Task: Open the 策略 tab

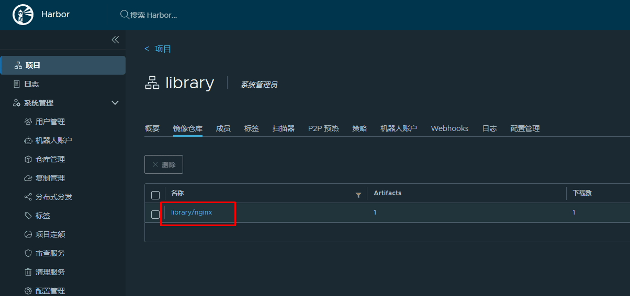Action: pyautogui.click(x=359, y=128)
